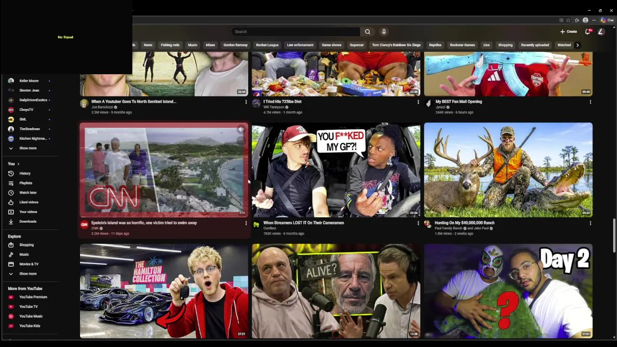617x347 pixels.
Task: Open the account avatar menu
Action: point(601,32)
